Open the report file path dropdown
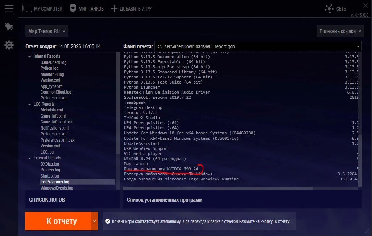372x236 pixels. point(358,46)
